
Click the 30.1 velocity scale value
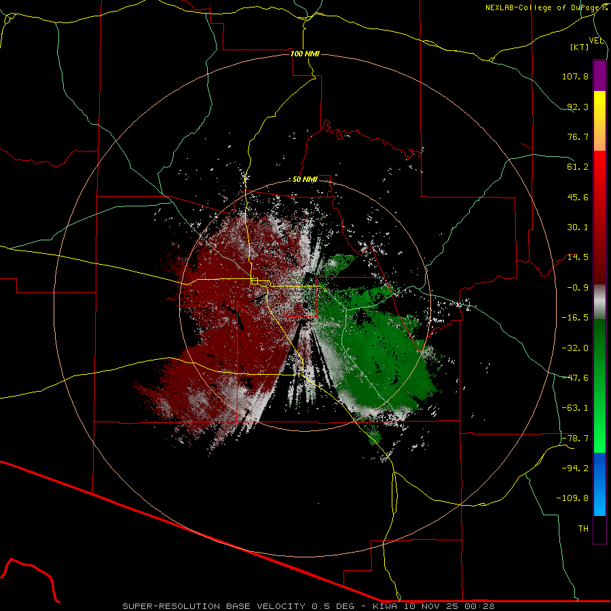578,227
